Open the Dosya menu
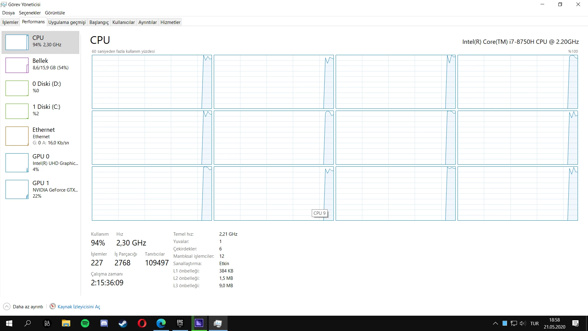The image size is (588, 331). tap(8, 13)
